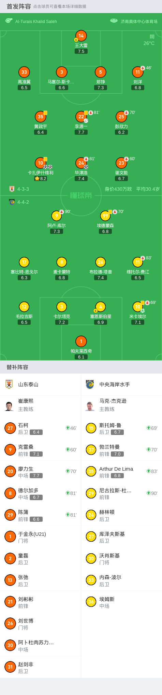Click coach 马克-杰克逊 avatar photo

click(x=90, y=406)
